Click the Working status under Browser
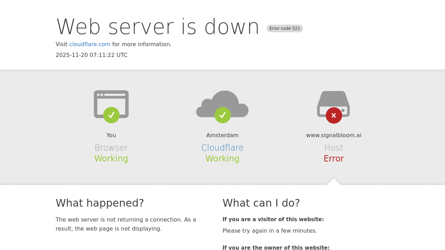The image size is (445, 250). pos(111,159)
